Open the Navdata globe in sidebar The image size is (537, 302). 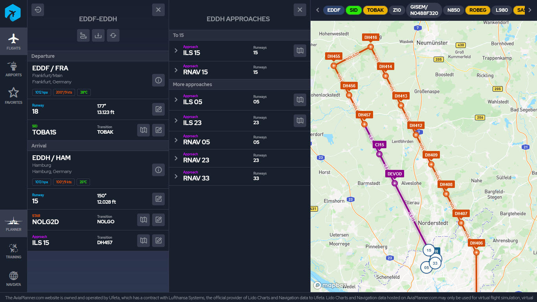(x=13, y=278)
